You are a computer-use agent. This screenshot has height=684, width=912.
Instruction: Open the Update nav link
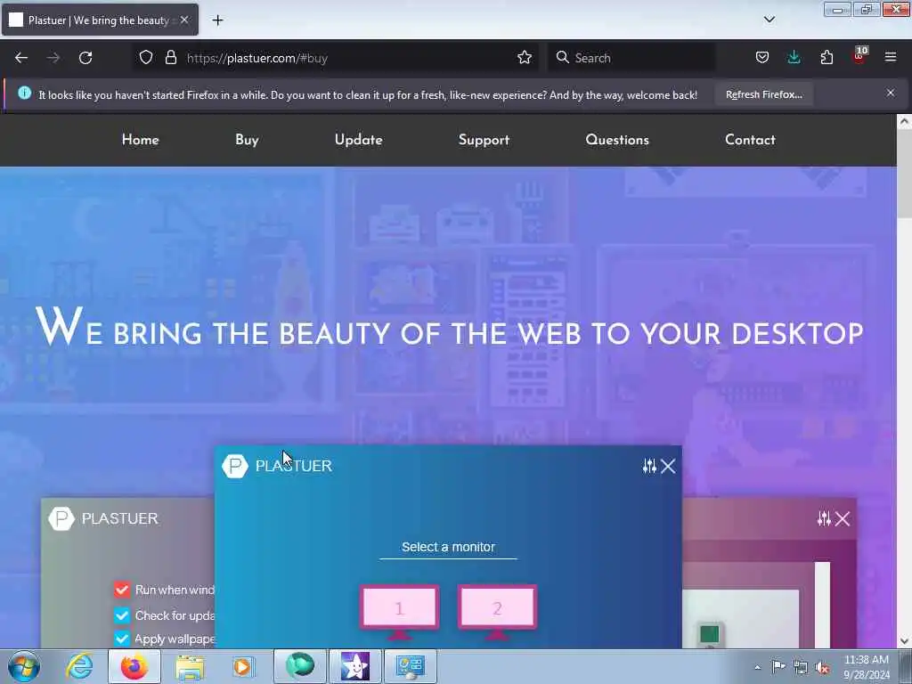point(358,140)
